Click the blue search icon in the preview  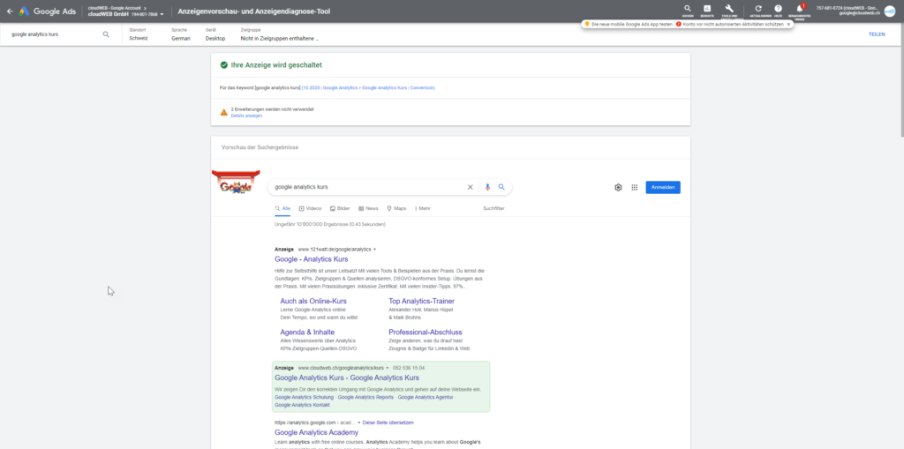(x=501, y=187)
